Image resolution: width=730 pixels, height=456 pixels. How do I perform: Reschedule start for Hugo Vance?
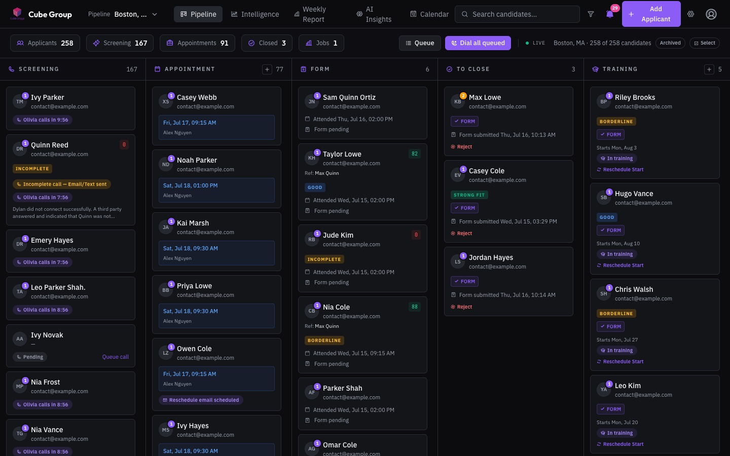pyautogui.click(x=620, y=265)
